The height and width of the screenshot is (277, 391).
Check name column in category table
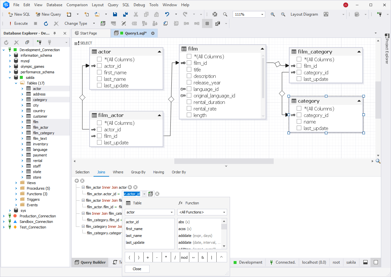pyautogui.click(x=299, y=122)
